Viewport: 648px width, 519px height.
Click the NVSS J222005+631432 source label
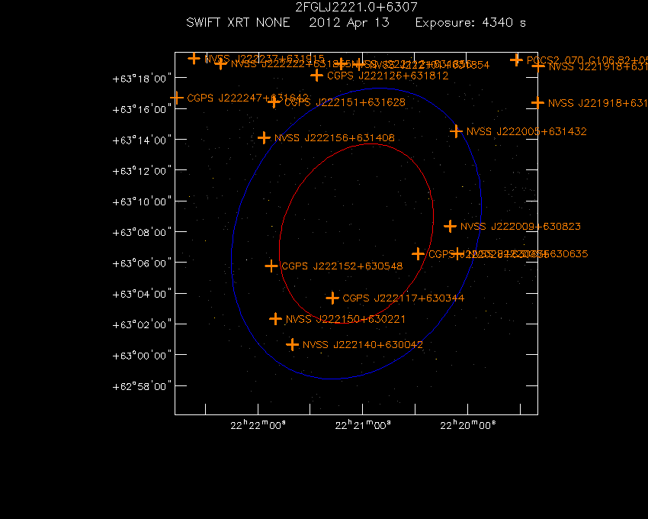[527, 131]
